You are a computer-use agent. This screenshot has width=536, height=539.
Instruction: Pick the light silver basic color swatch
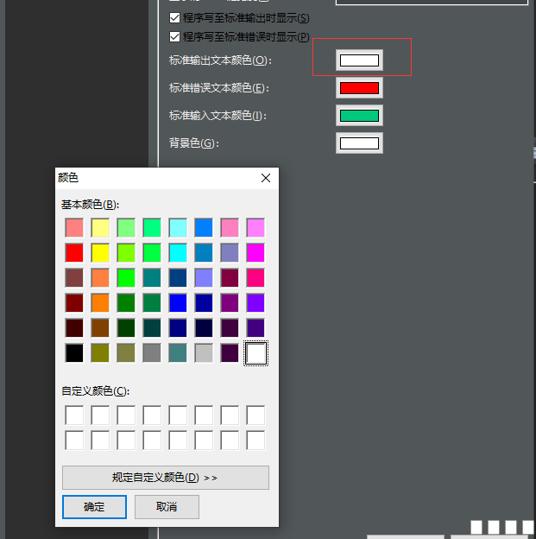[x=204, y=353]
